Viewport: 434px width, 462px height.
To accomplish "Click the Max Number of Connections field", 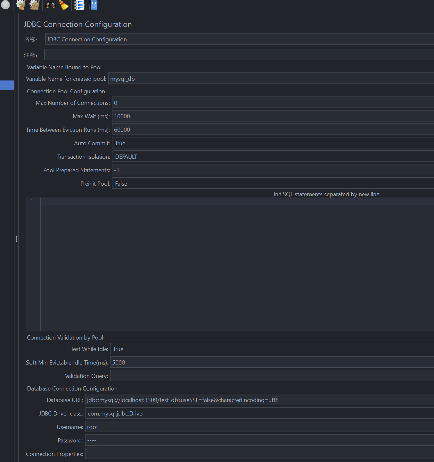I will coord(273,103).
